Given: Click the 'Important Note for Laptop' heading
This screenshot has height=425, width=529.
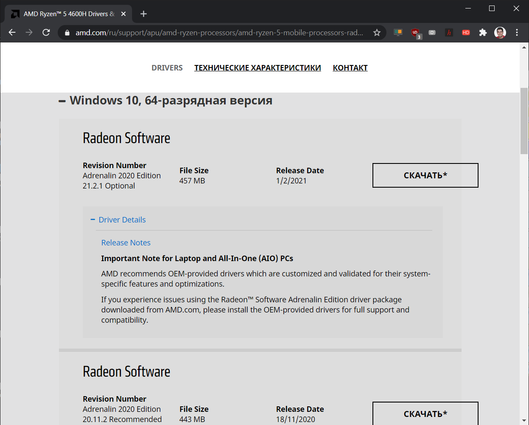Looking at the screenshot, I should click(x=197, y=259).
